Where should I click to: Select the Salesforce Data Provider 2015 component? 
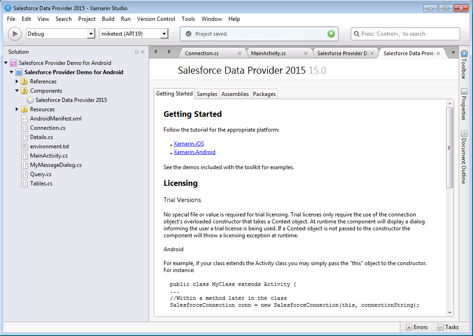point(71,100)
